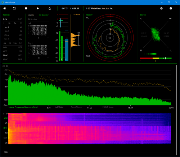Toggle Left/Right spectrum mode

(59, 107)
